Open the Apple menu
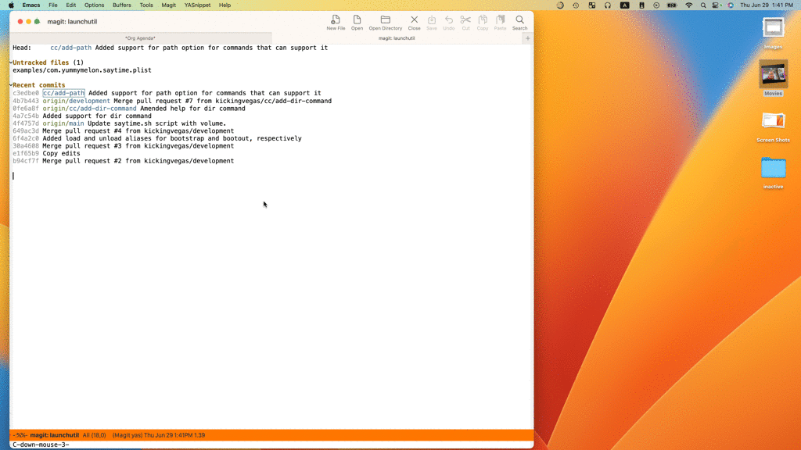 [11, 5]
